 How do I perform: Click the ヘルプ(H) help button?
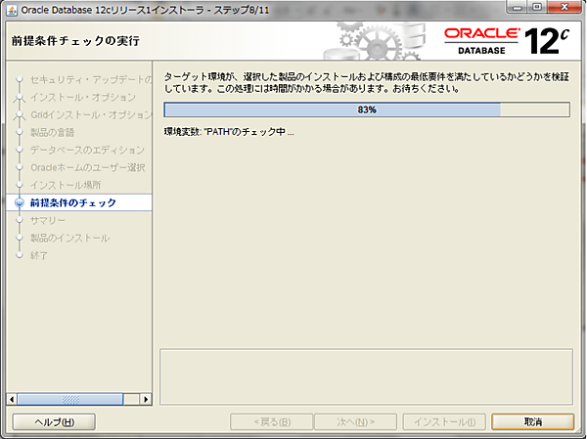point(54,421)
